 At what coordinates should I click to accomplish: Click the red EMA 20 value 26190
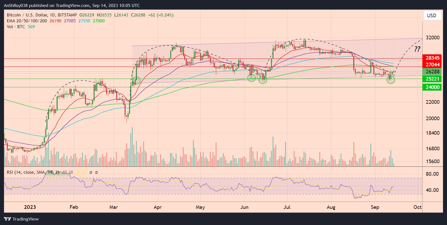tap(55, 21)
